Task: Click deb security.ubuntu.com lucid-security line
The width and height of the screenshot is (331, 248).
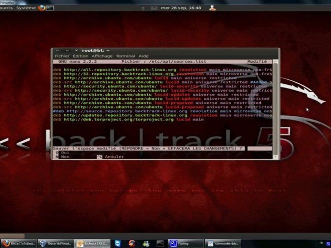Action: click(160, 86)
